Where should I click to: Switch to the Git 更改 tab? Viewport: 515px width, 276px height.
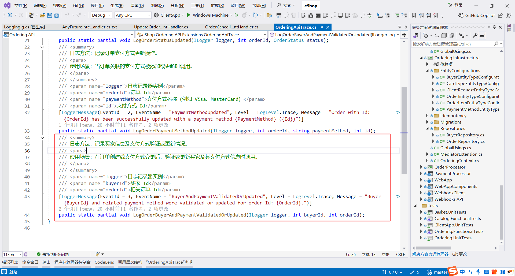[459, 254]
